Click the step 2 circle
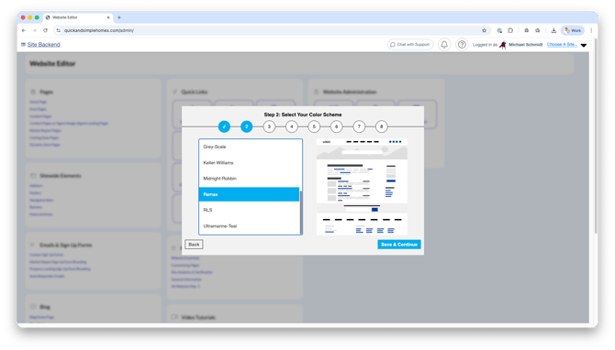This screenshot has height=350, width=615. click(x=247, y=126)
